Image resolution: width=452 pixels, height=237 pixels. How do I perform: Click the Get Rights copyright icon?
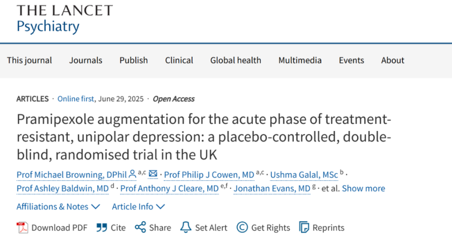(242, 228)
